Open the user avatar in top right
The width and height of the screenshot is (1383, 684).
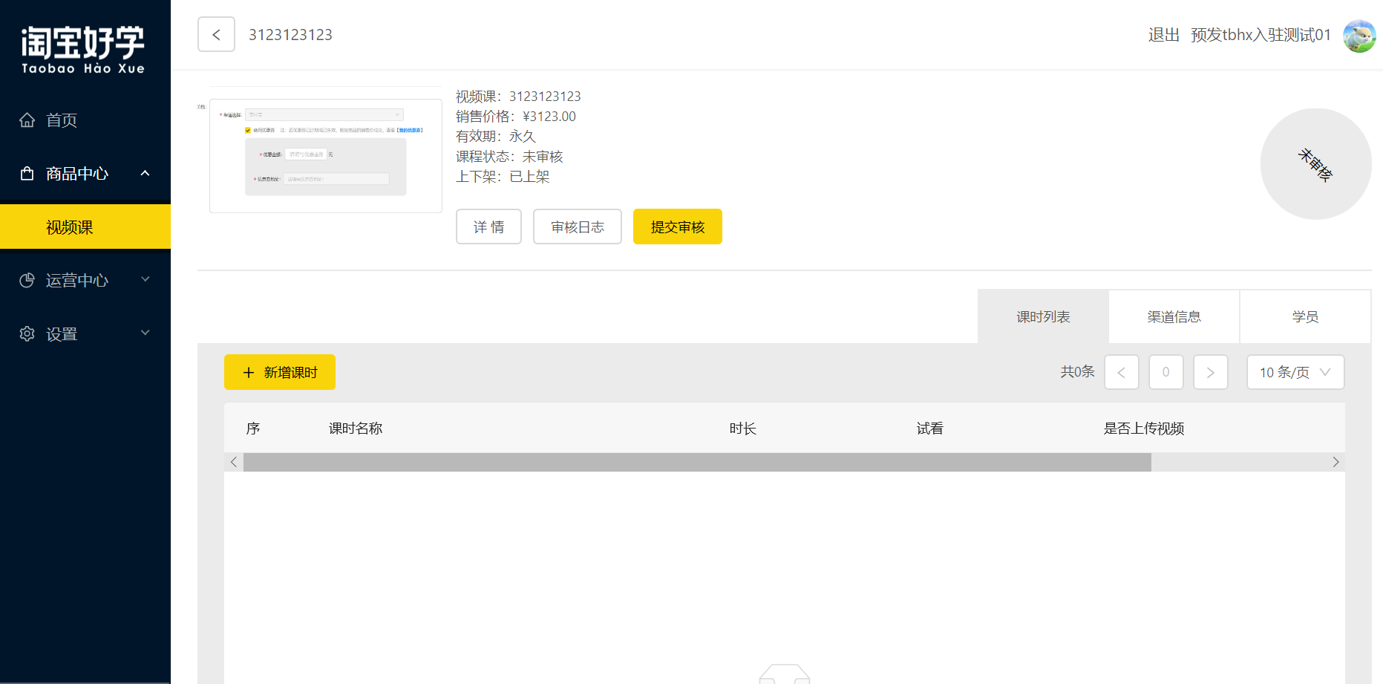(1359, 36)
